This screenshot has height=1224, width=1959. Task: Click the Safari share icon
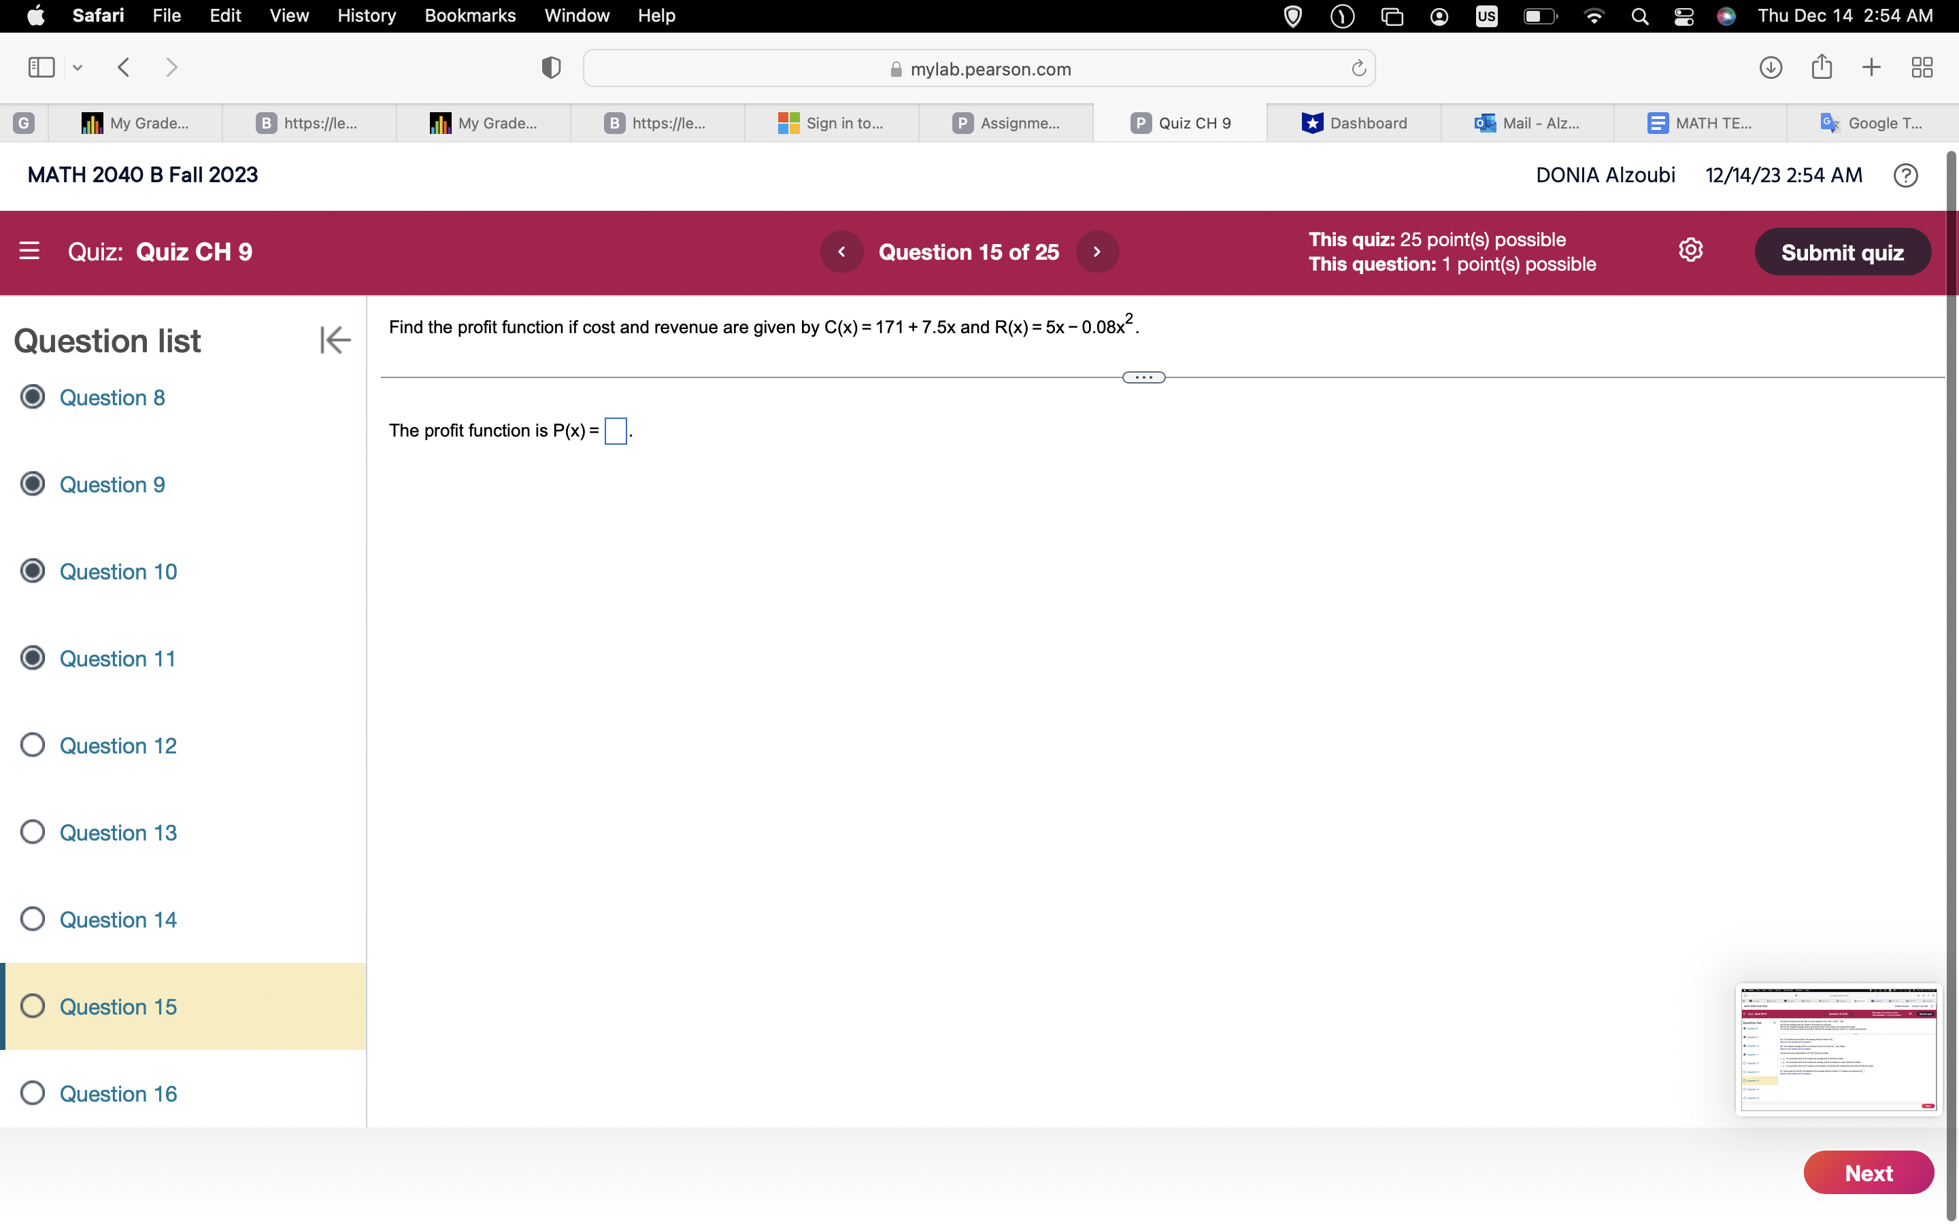tap(1822, 67)
